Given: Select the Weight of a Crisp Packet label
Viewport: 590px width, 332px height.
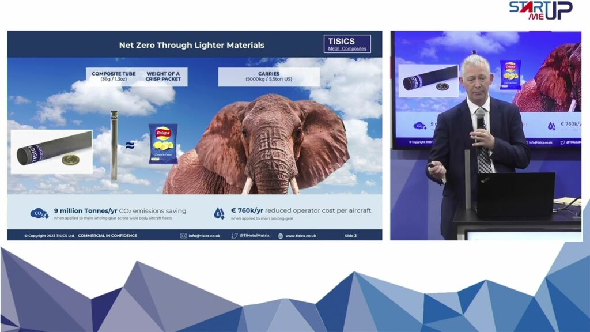Looking at the screenshot, I should coord(164,76).
